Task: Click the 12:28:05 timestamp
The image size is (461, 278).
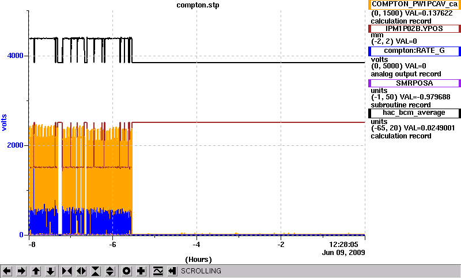Action: pyautogui.click(x=343, y=244)
